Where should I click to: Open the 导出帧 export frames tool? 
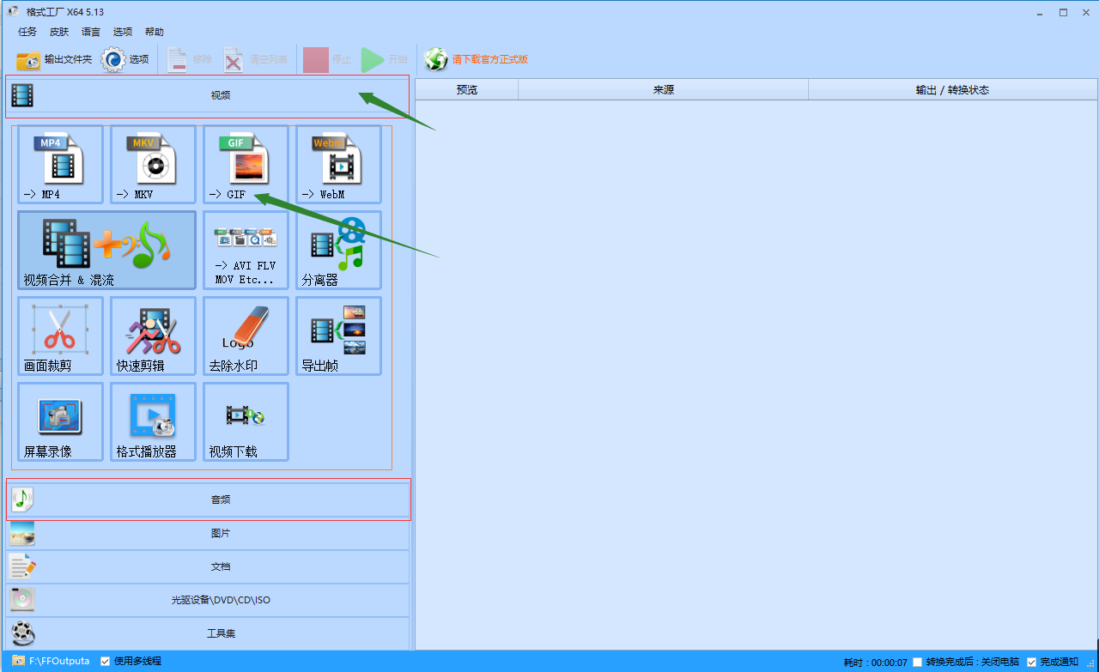click(x=338, y=336)
